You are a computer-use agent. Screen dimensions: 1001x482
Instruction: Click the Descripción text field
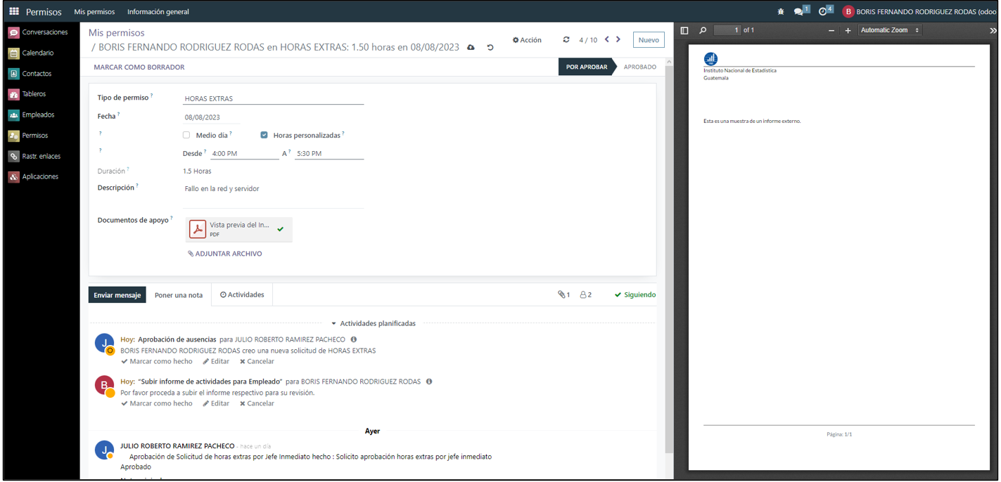pyautogui.click(x=273, y=189)
